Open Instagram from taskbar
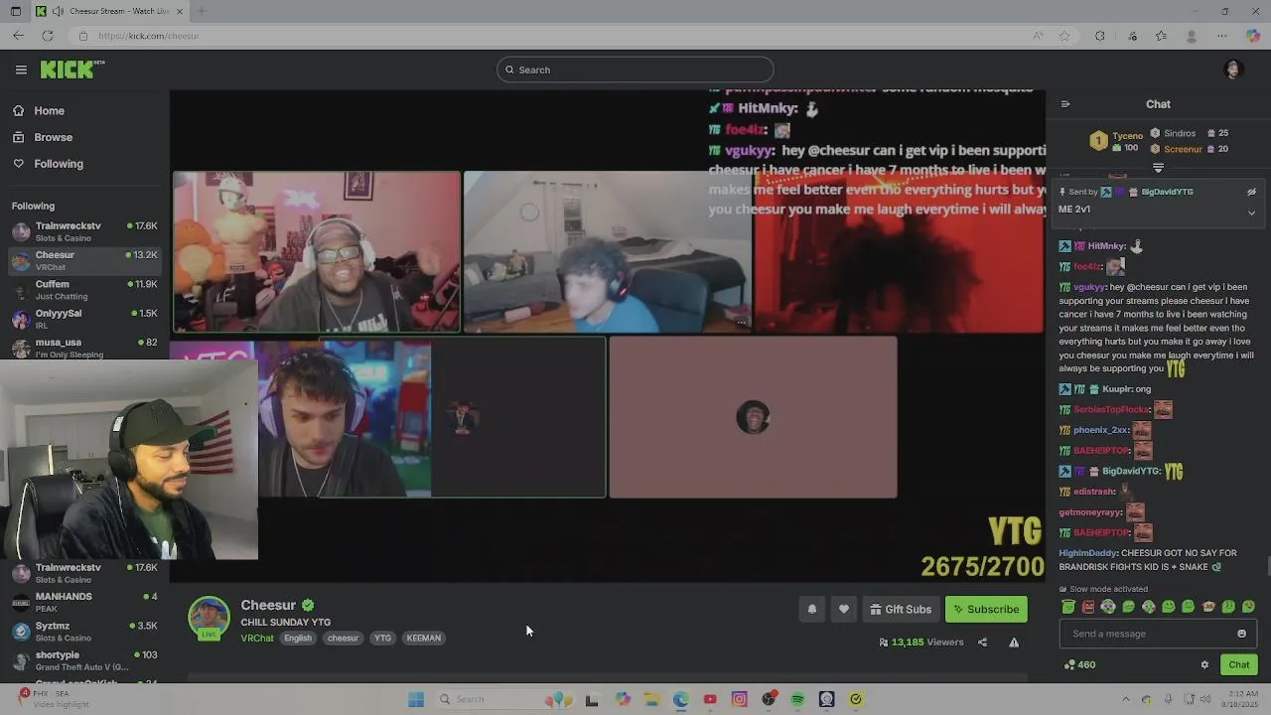Viewport: 1271px width, 715px height. pyautogui.click(x=739, y=699)
